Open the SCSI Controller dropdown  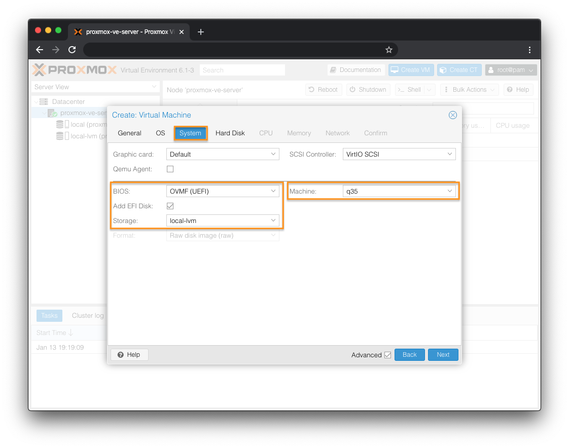pos(399,154)
